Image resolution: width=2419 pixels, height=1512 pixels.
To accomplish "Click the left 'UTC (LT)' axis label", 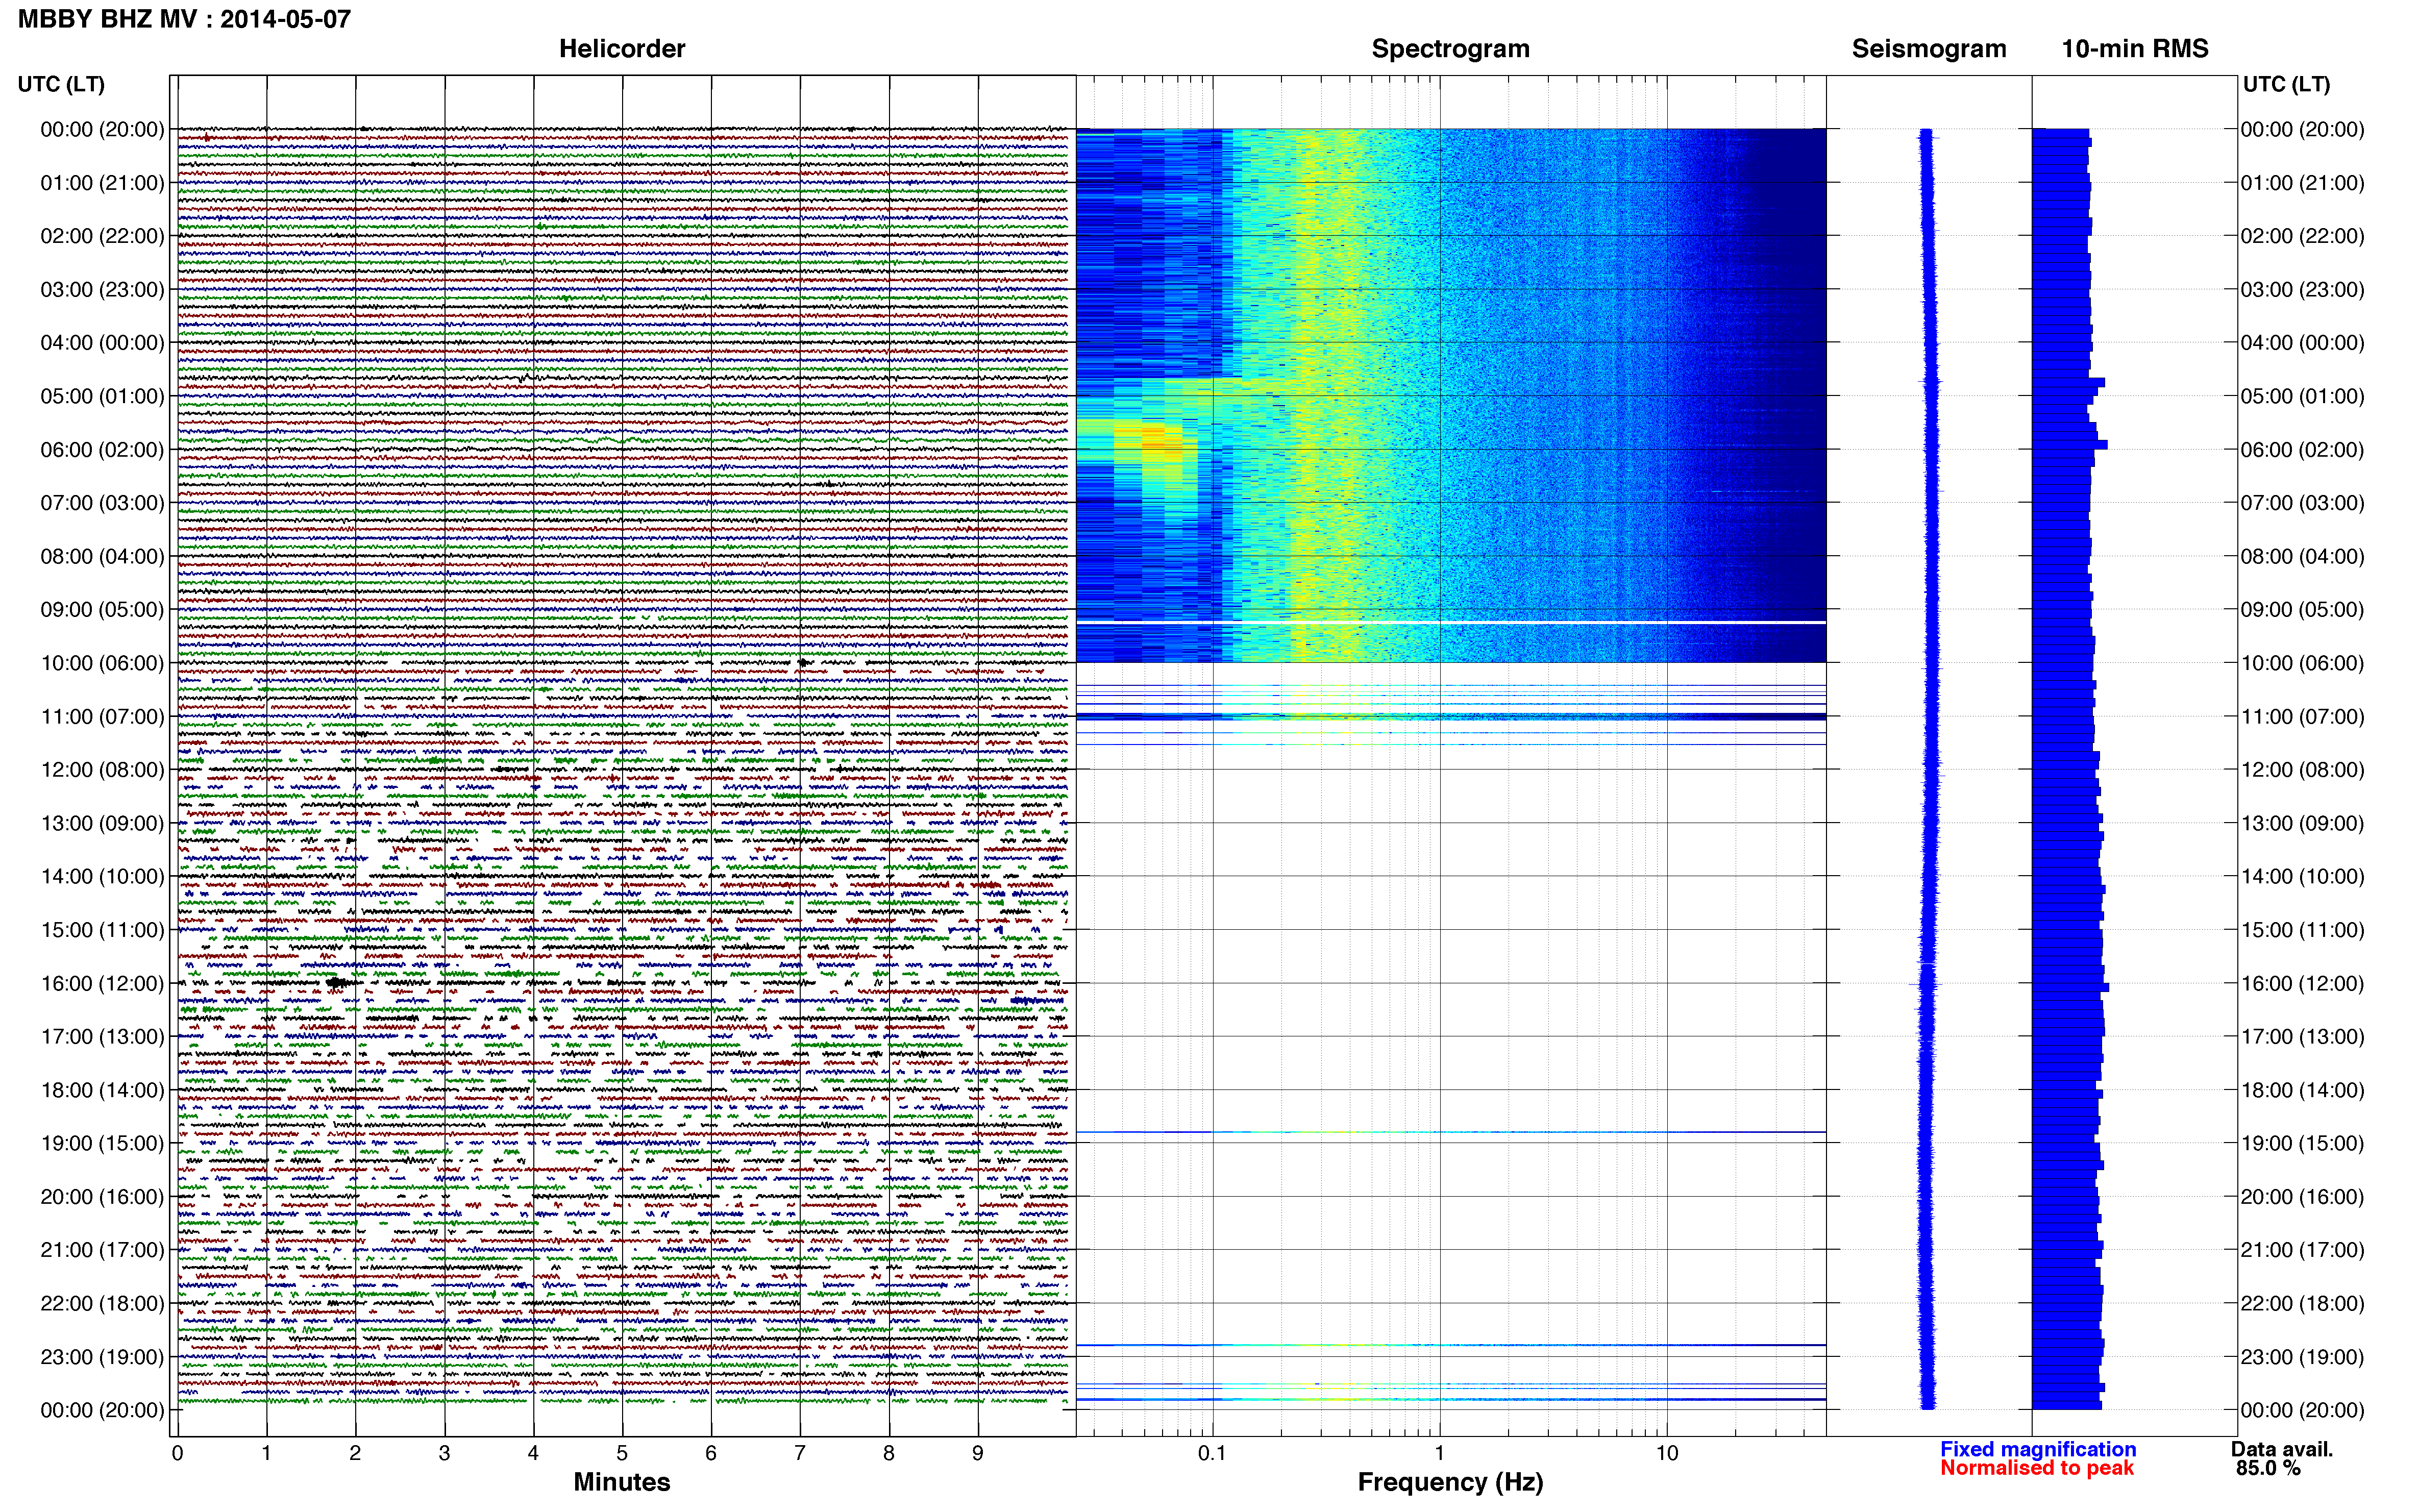I will click(x=61, y=84).
